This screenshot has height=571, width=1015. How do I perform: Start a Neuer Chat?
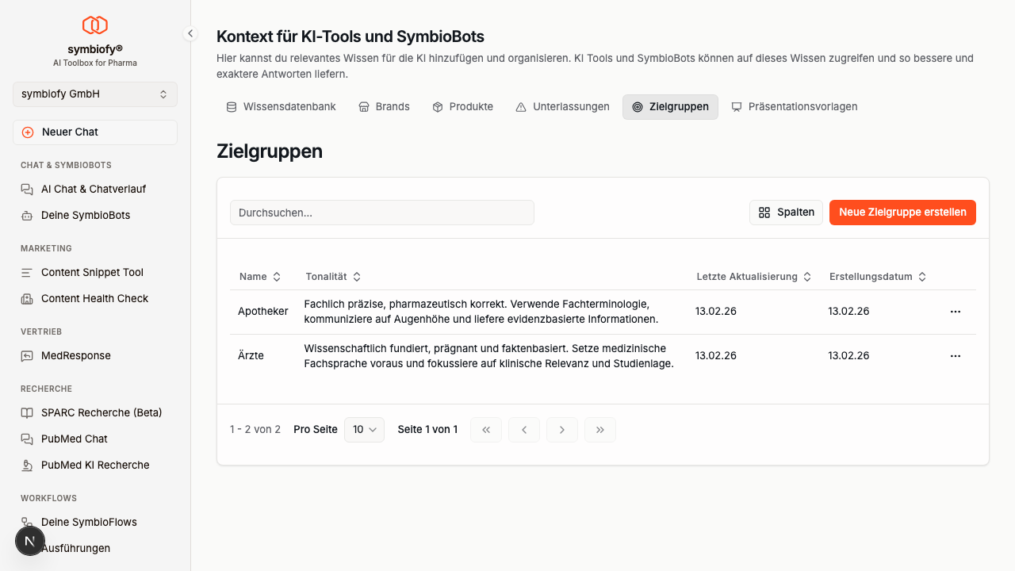95,132
